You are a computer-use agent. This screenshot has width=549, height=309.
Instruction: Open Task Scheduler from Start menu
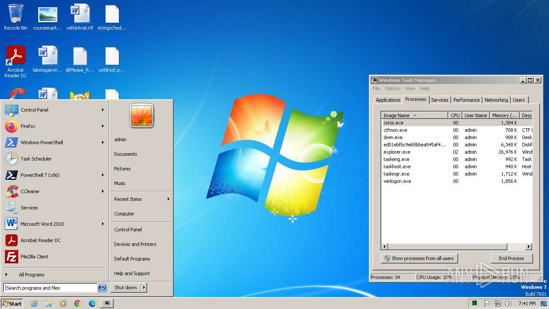[54, 159]
